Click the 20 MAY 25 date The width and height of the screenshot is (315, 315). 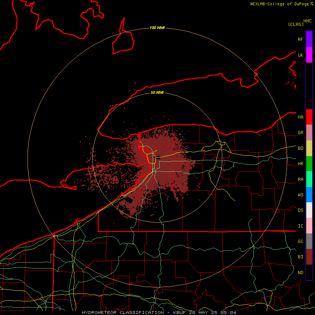(203, 313)
